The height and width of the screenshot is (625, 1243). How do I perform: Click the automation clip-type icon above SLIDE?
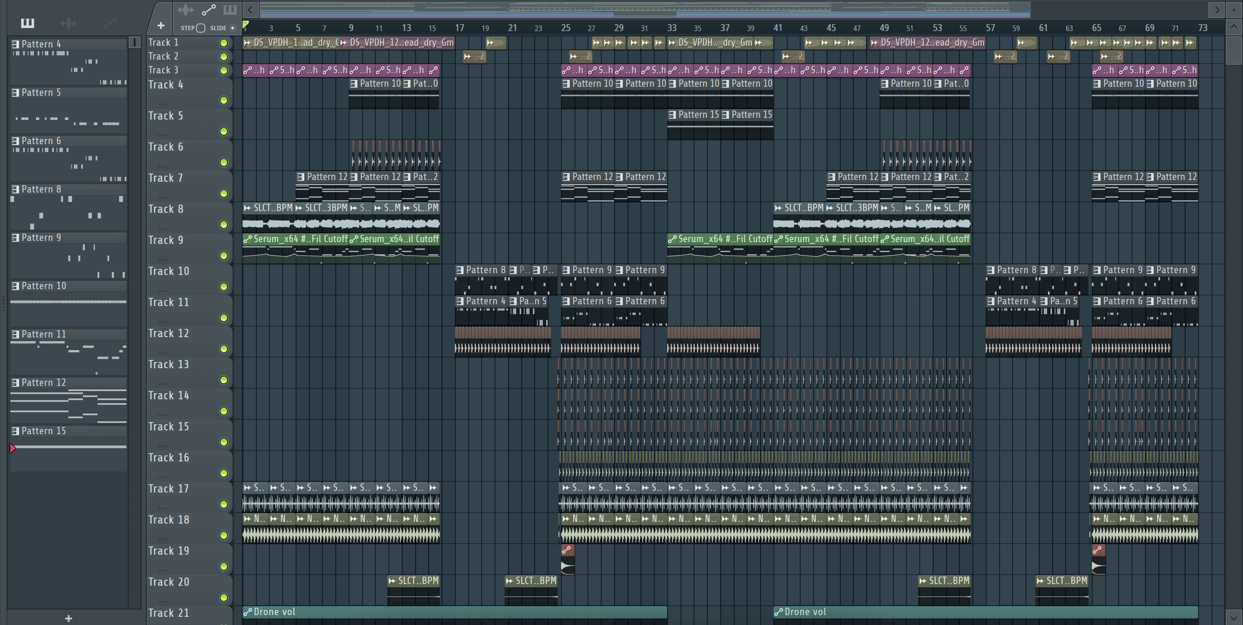[x=208, y=9]
